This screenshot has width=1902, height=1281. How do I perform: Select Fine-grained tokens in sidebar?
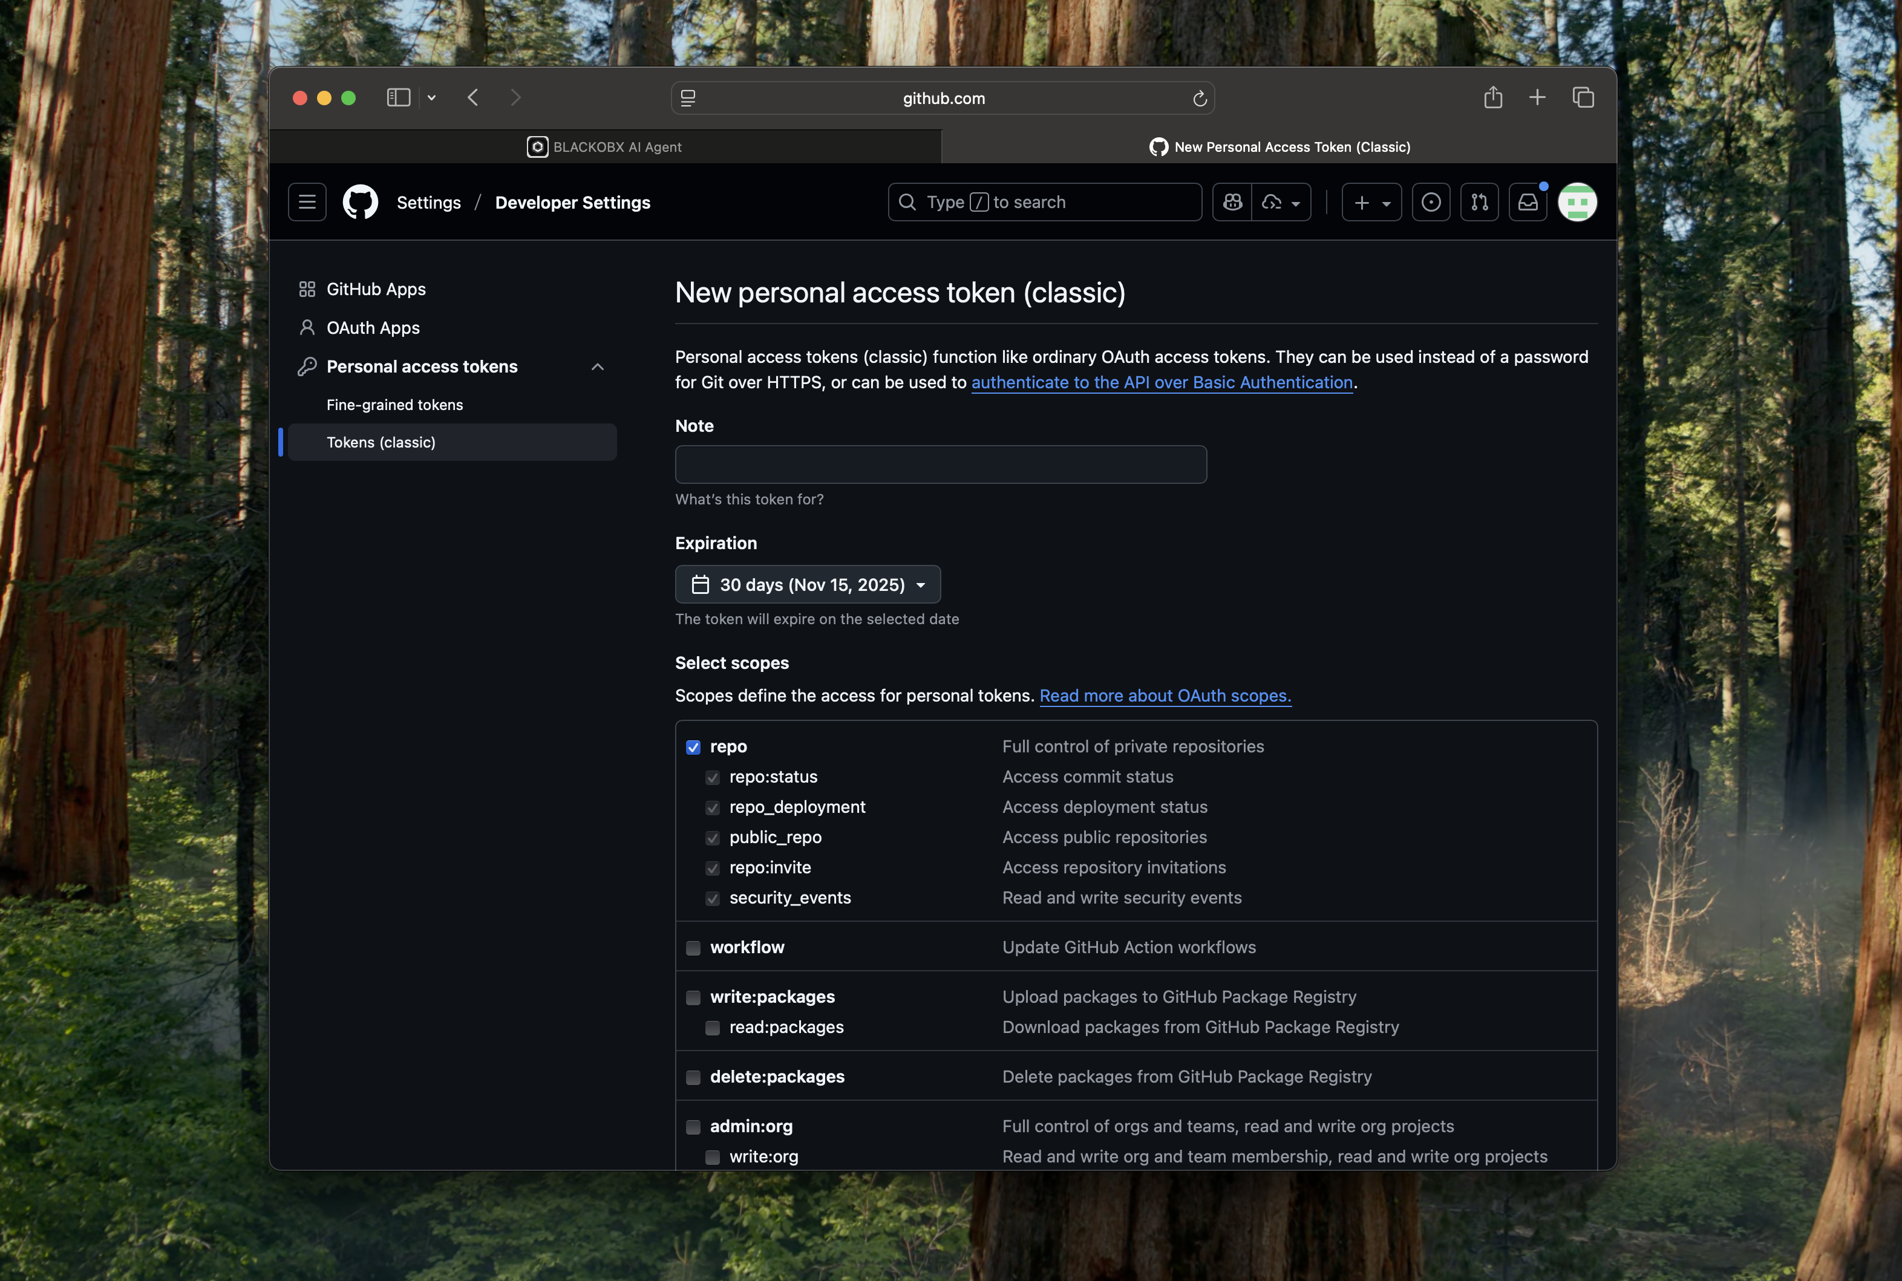[x=394, y=405]
